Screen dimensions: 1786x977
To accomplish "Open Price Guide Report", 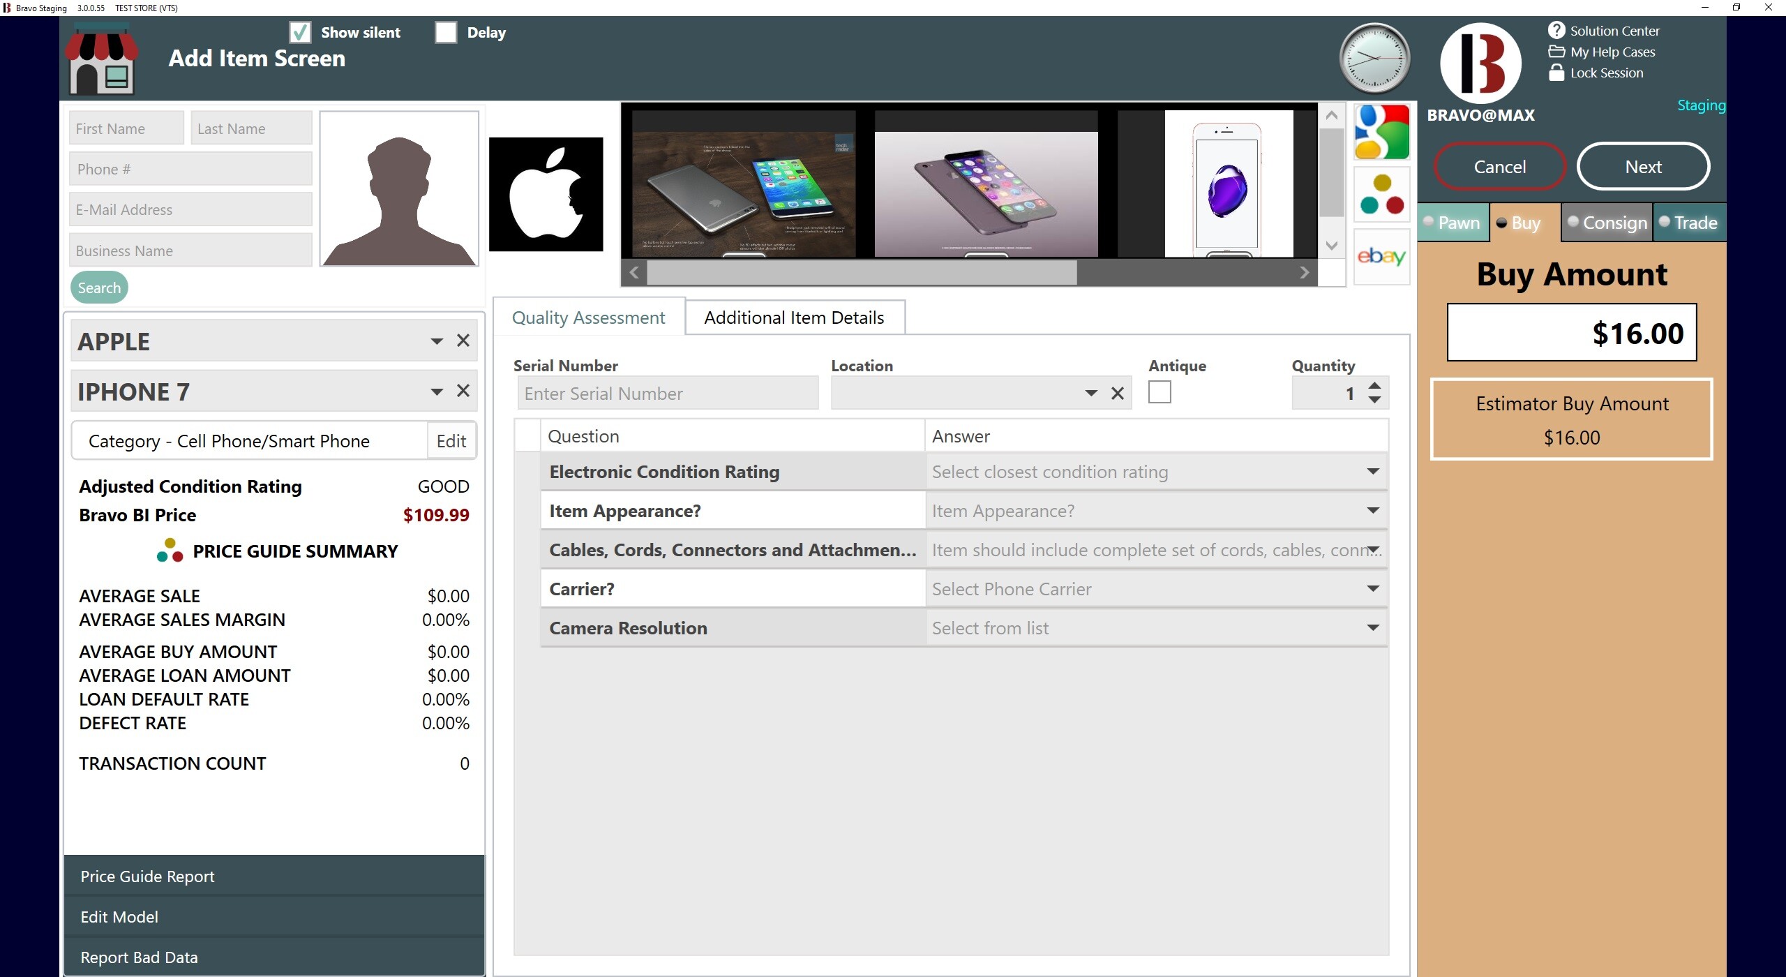I will [274, 877].
